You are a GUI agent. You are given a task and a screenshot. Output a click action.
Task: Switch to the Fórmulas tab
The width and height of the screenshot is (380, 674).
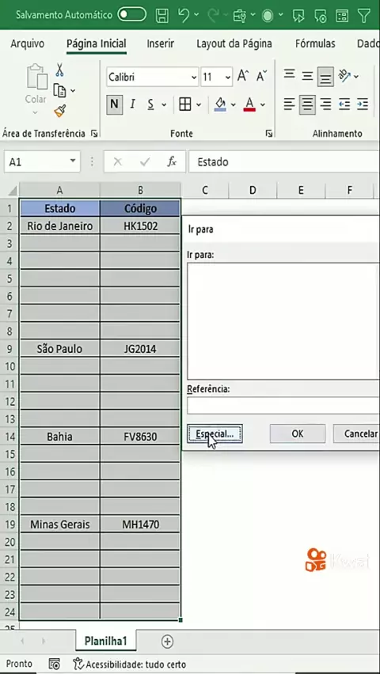(315, 44)
